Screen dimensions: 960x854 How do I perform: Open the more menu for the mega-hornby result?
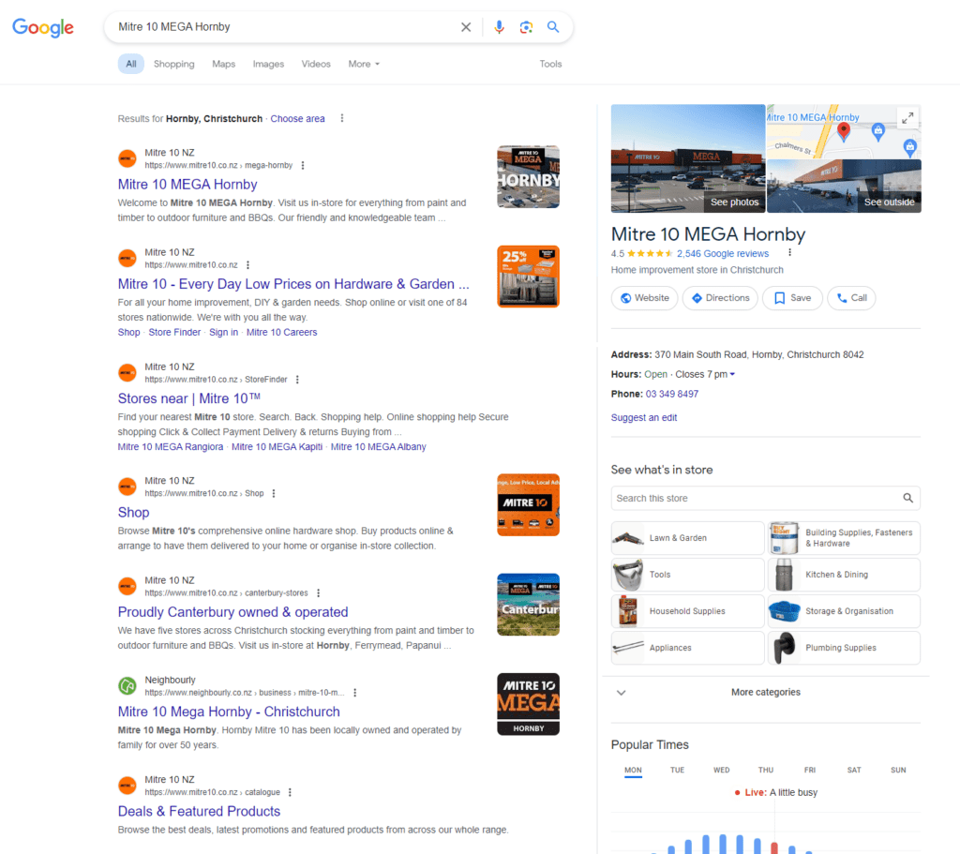coord(303,165)
